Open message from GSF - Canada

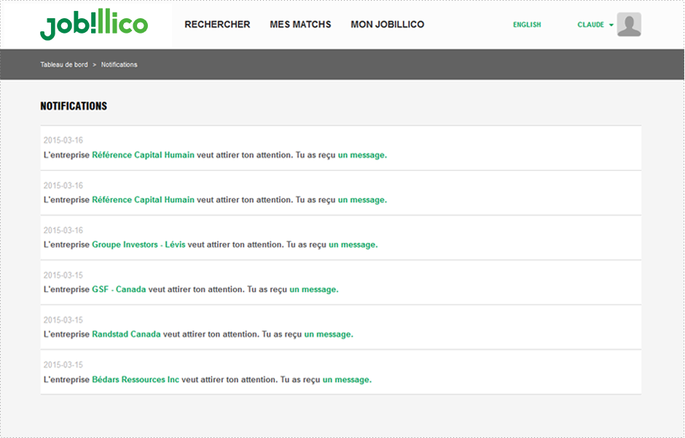pyautogui.click(x=313, y=289)
